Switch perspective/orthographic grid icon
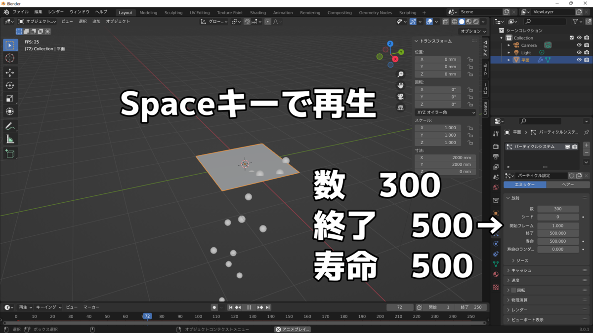593x333 pixels. tap(401, 107)
